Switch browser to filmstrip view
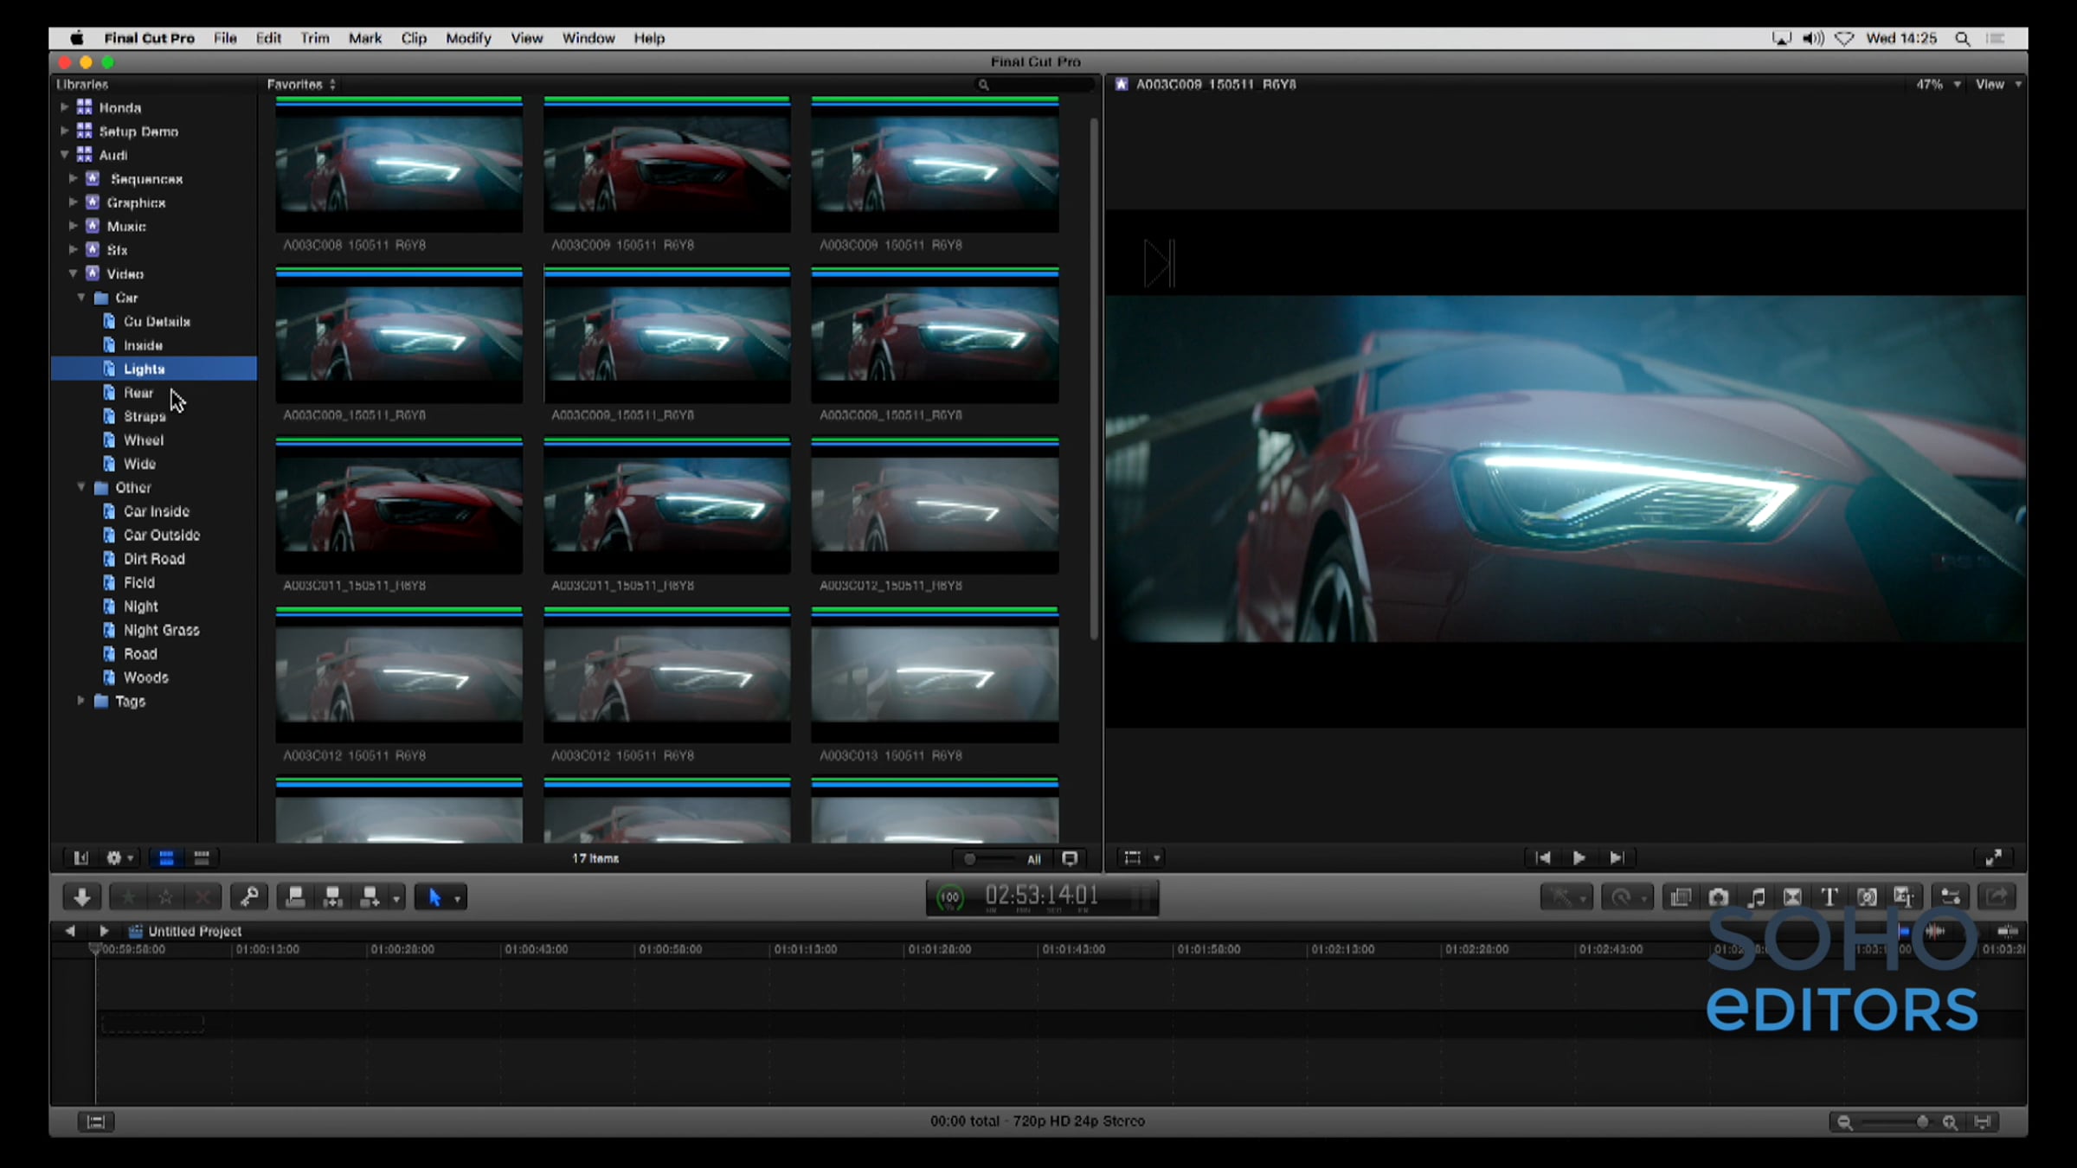The image size is (2077, 1168). tap(166, 857)
